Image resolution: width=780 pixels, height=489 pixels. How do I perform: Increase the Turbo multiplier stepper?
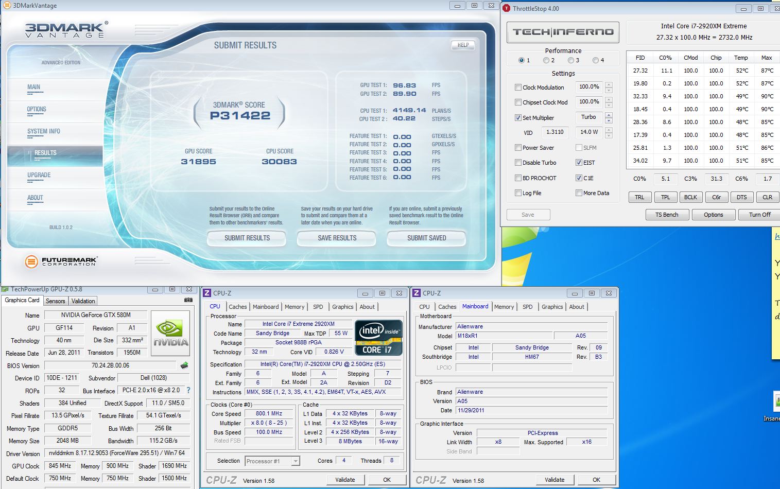pos(609,115)
